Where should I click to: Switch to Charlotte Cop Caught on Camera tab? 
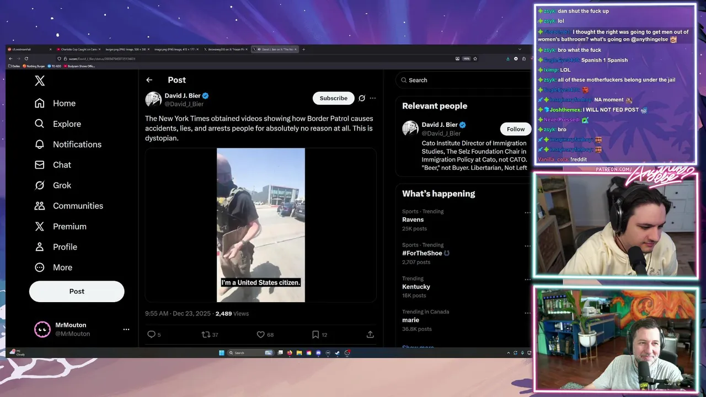click(78, 50)
